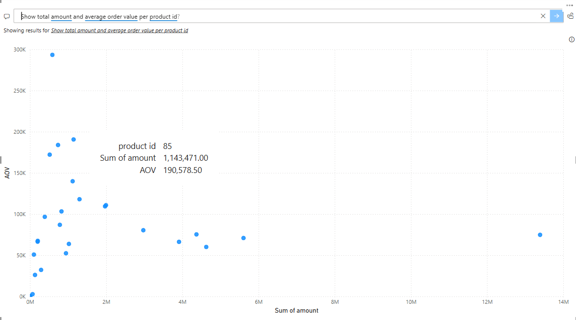Viewport: 576px width, 320px height.
Task: Open the More options ellipsis menu
Action: (570, 4)
